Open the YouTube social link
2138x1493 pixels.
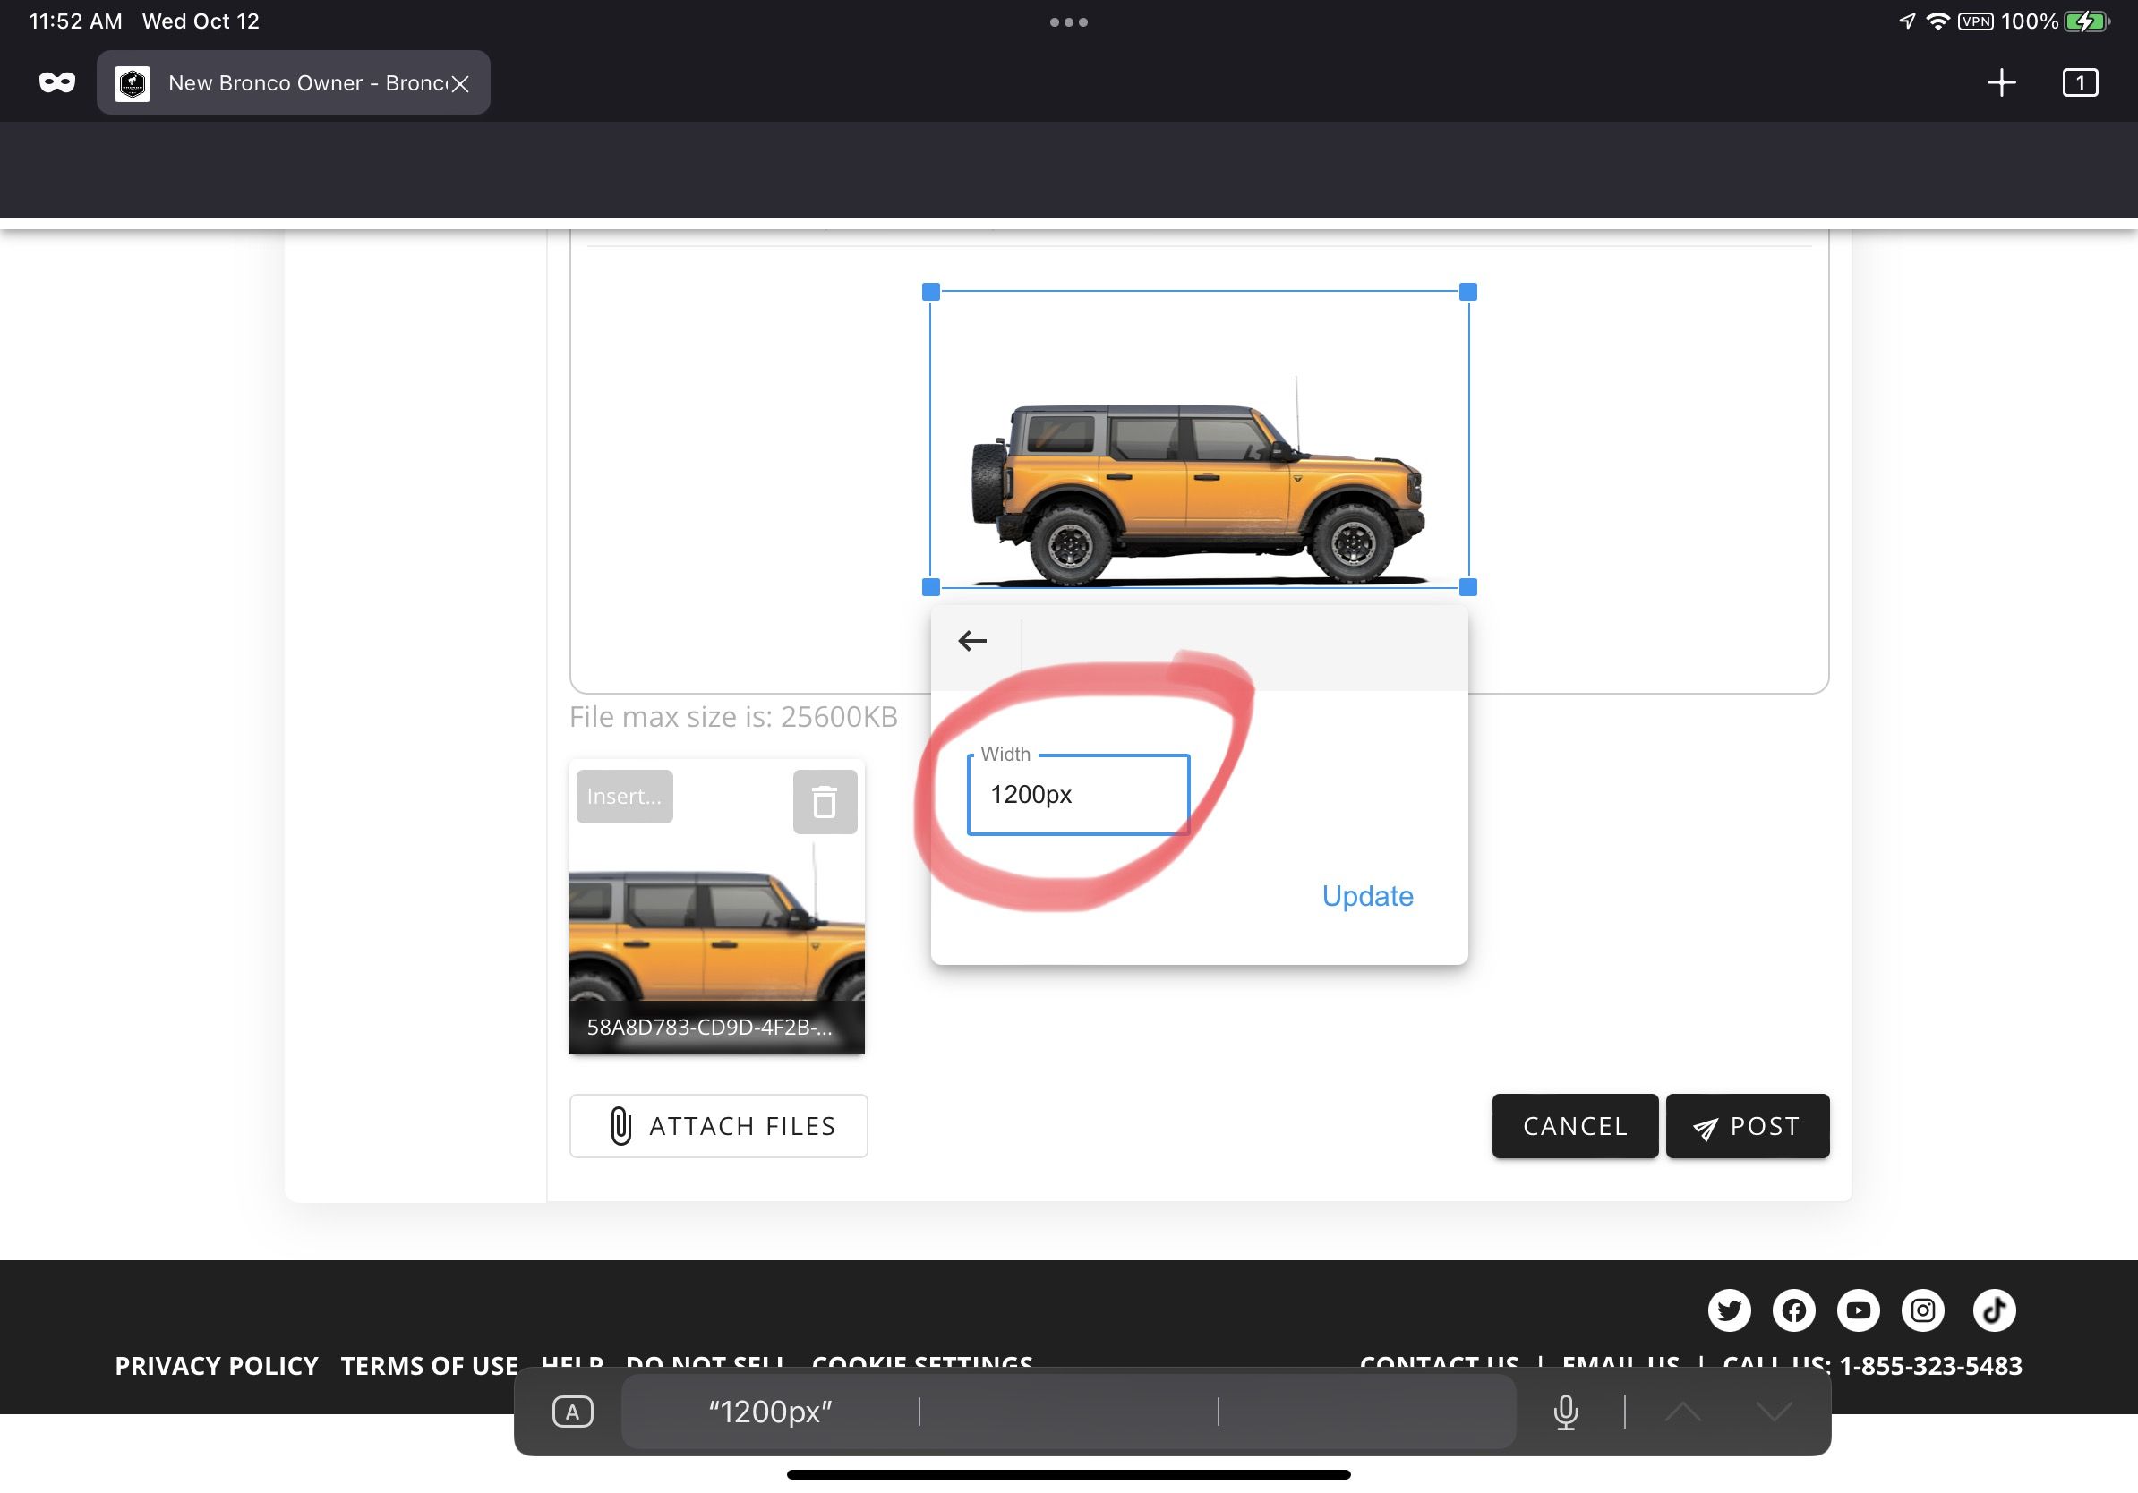pyautogui.click(x=1858, y=1310)
